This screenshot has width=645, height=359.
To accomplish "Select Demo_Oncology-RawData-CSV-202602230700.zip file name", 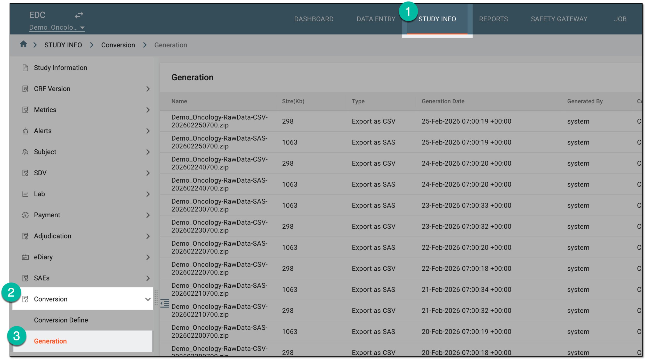I will (219, 226).
